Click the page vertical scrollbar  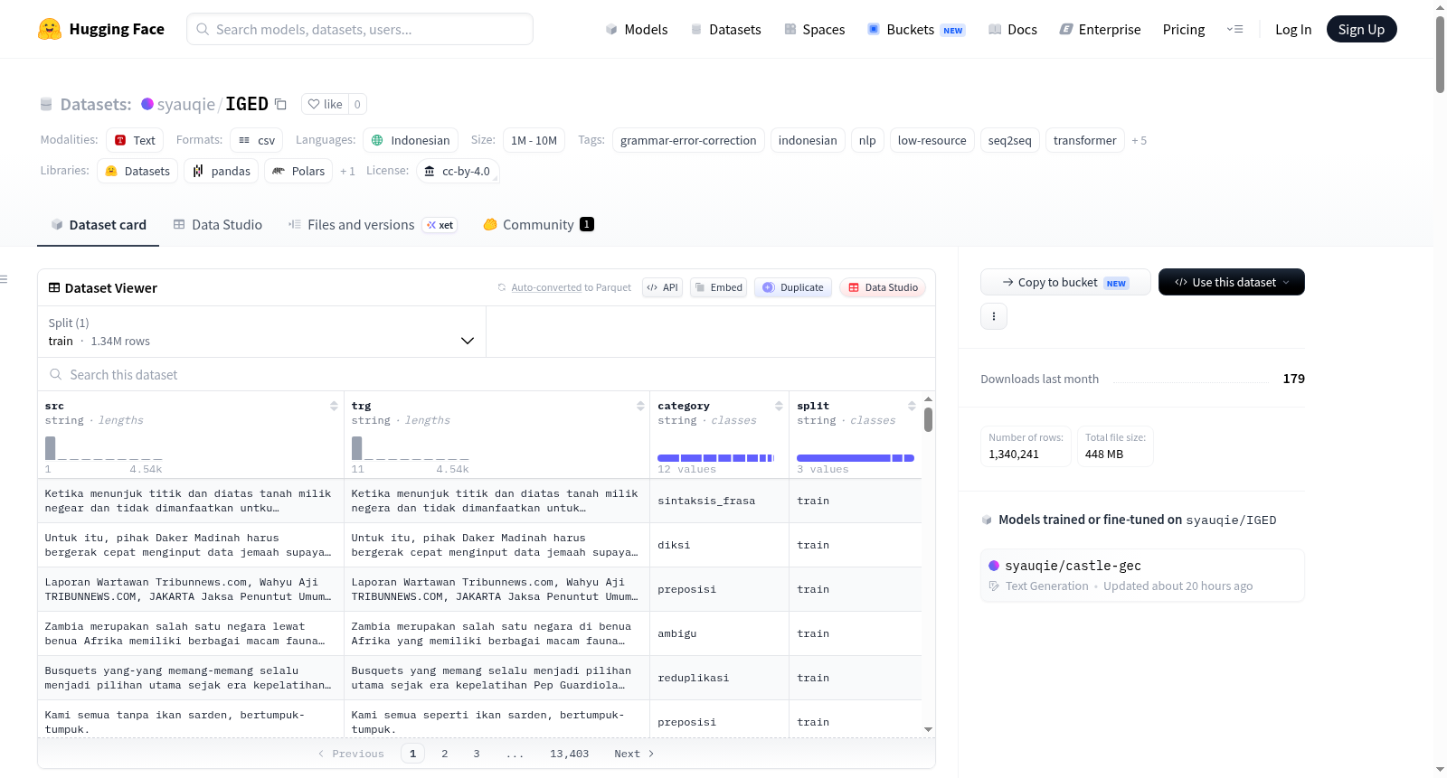click(x=1440, y=54)
